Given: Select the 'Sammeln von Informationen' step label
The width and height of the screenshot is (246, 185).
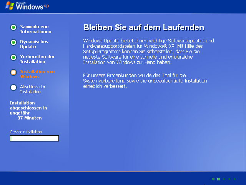Looking at the screenshot, I should (35, 29).
